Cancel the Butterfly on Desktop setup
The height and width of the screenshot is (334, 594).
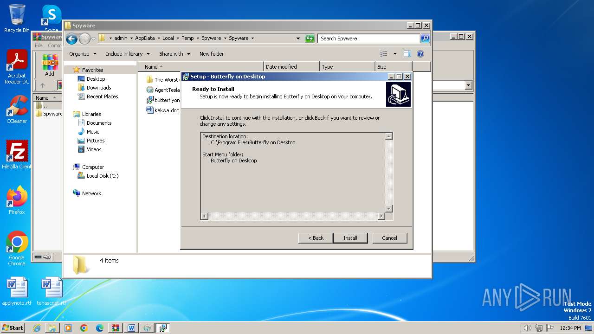point(389,238)
